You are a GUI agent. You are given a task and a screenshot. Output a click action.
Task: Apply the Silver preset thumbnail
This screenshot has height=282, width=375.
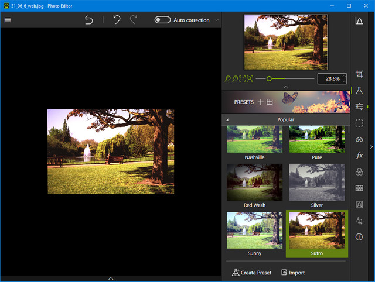pyautogui.click(x=316, y=183)
